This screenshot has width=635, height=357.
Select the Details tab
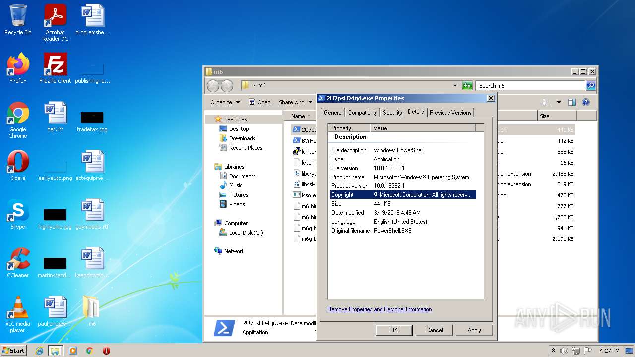coord(416,112)
